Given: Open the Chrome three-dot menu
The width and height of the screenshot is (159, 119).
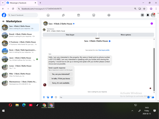Looking at the screenshot, I should (156, 9).
